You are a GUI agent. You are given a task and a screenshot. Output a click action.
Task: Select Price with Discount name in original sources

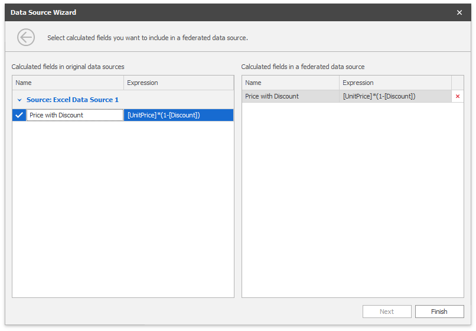click(x=74, y=115)
